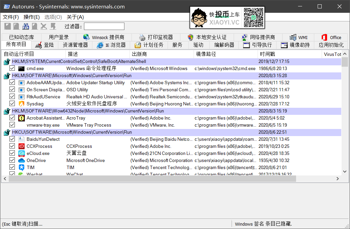This screenshot has width=350, height=229.
Task: Switch to the 网络提供商 tab
Action: [258, 37]
